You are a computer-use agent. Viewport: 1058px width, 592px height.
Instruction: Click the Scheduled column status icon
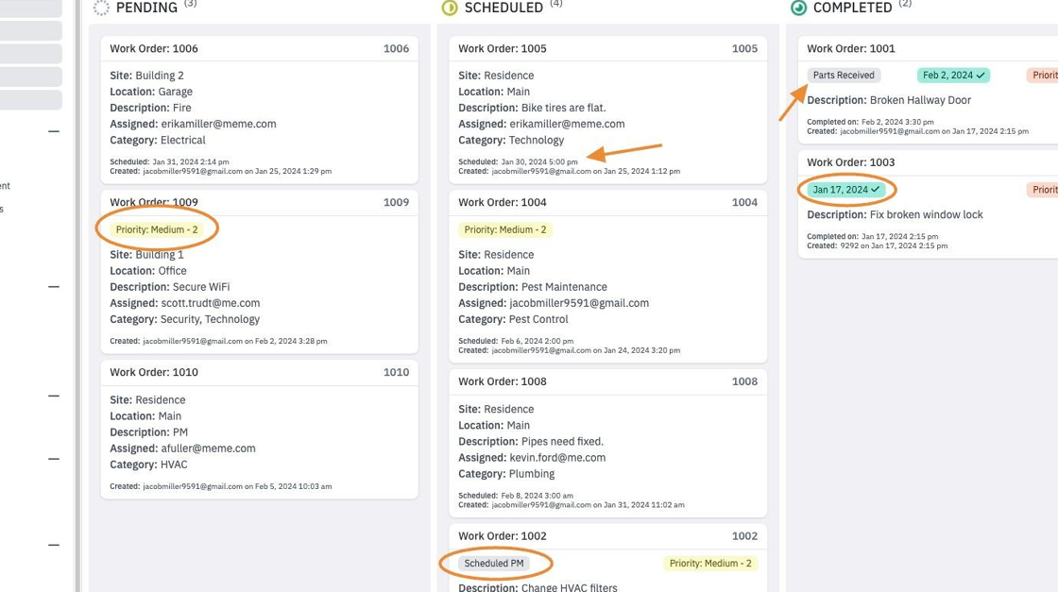point(450,8)
